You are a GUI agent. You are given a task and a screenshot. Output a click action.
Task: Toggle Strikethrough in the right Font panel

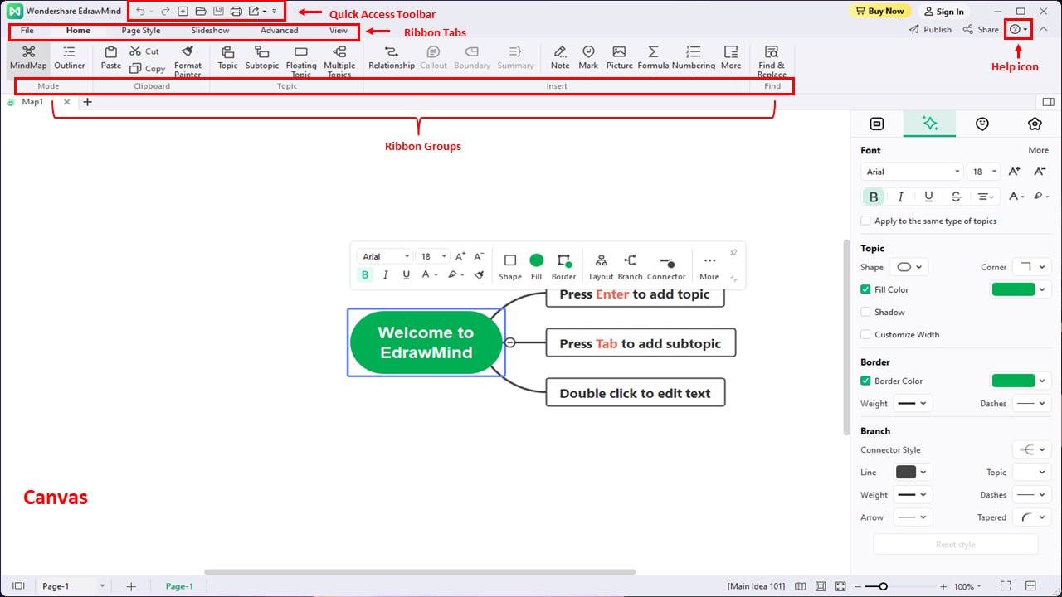pos(956,197)
